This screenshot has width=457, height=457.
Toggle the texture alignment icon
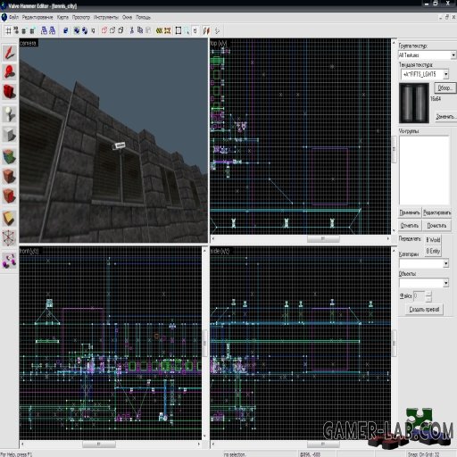click(206, 30)
